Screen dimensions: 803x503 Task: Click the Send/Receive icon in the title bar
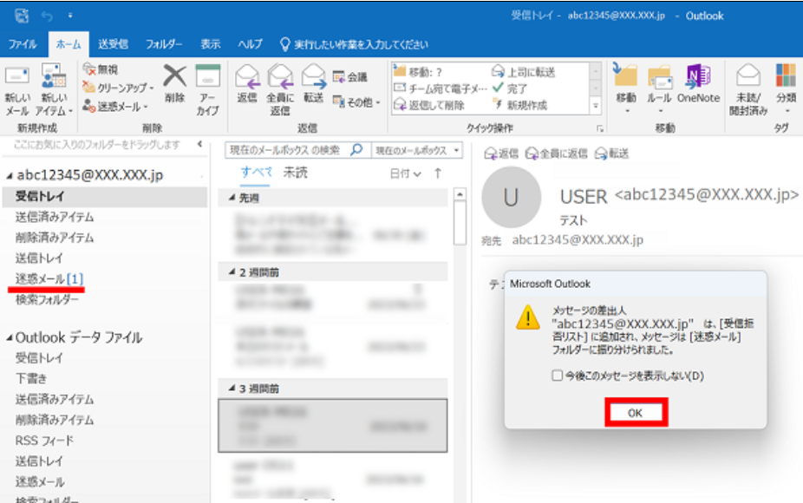(22, 16)
